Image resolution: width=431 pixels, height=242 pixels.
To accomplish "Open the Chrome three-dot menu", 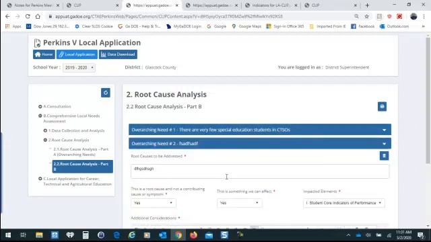I will (424, 16).
